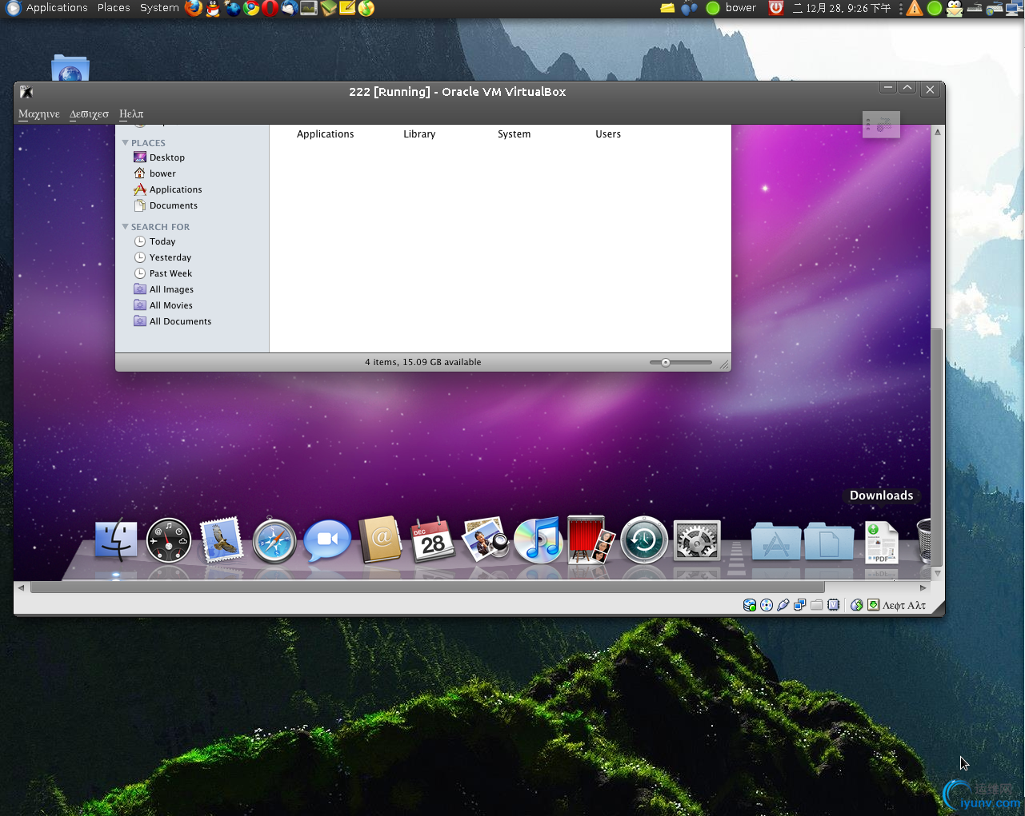Click the VirtualBox hard disk activity icon
The height and width of the screenshot is (816, 1025).
750,605
